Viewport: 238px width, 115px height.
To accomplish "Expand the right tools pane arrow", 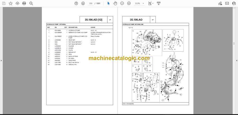I will [237, 61].
